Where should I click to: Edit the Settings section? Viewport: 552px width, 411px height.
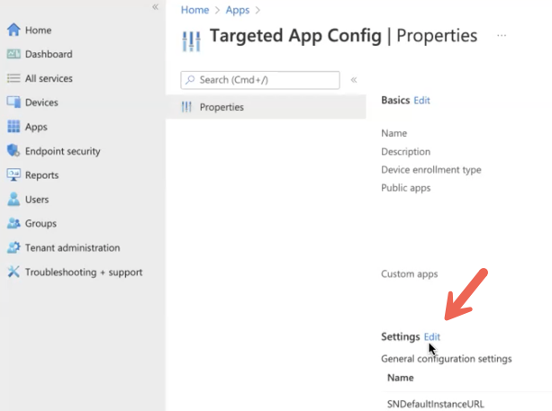[432, 337]
